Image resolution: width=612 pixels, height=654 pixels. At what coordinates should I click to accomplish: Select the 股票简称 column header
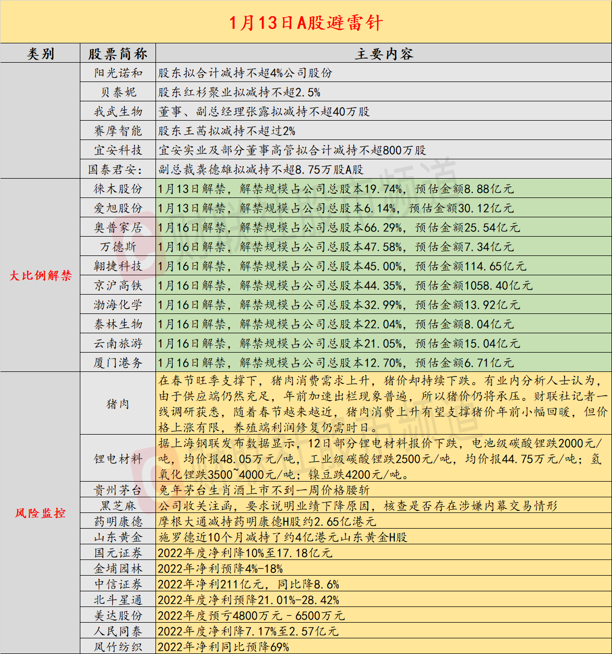(118, 54)
